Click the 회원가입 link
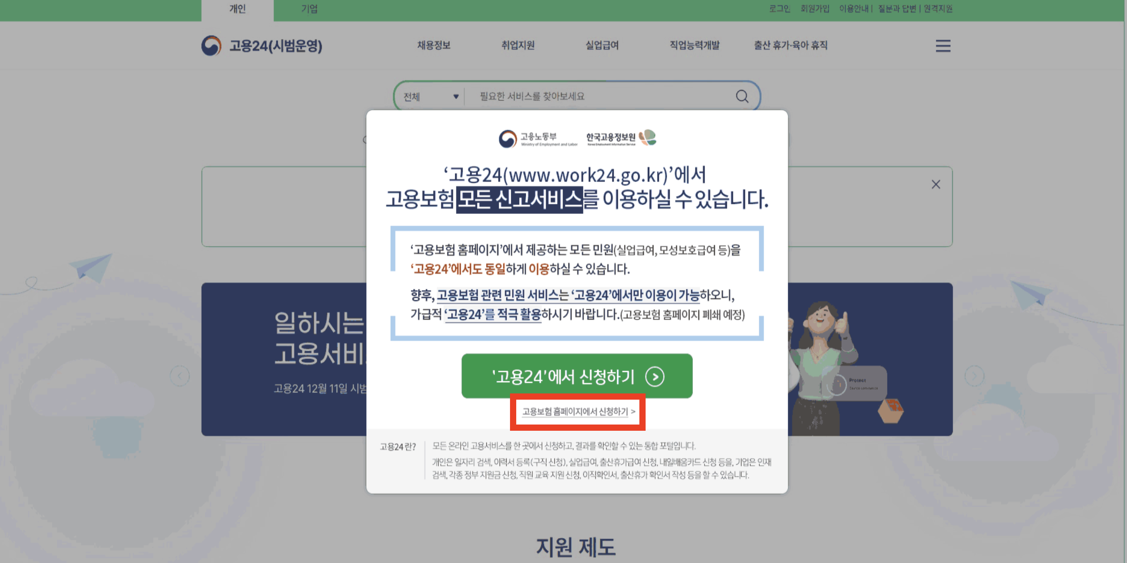Image resolution: width=1127 pixels, height=563 pixels. coord(815,9)
